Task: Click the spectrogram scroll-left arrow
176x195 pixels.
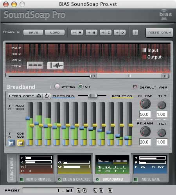Action: point(93,76)
